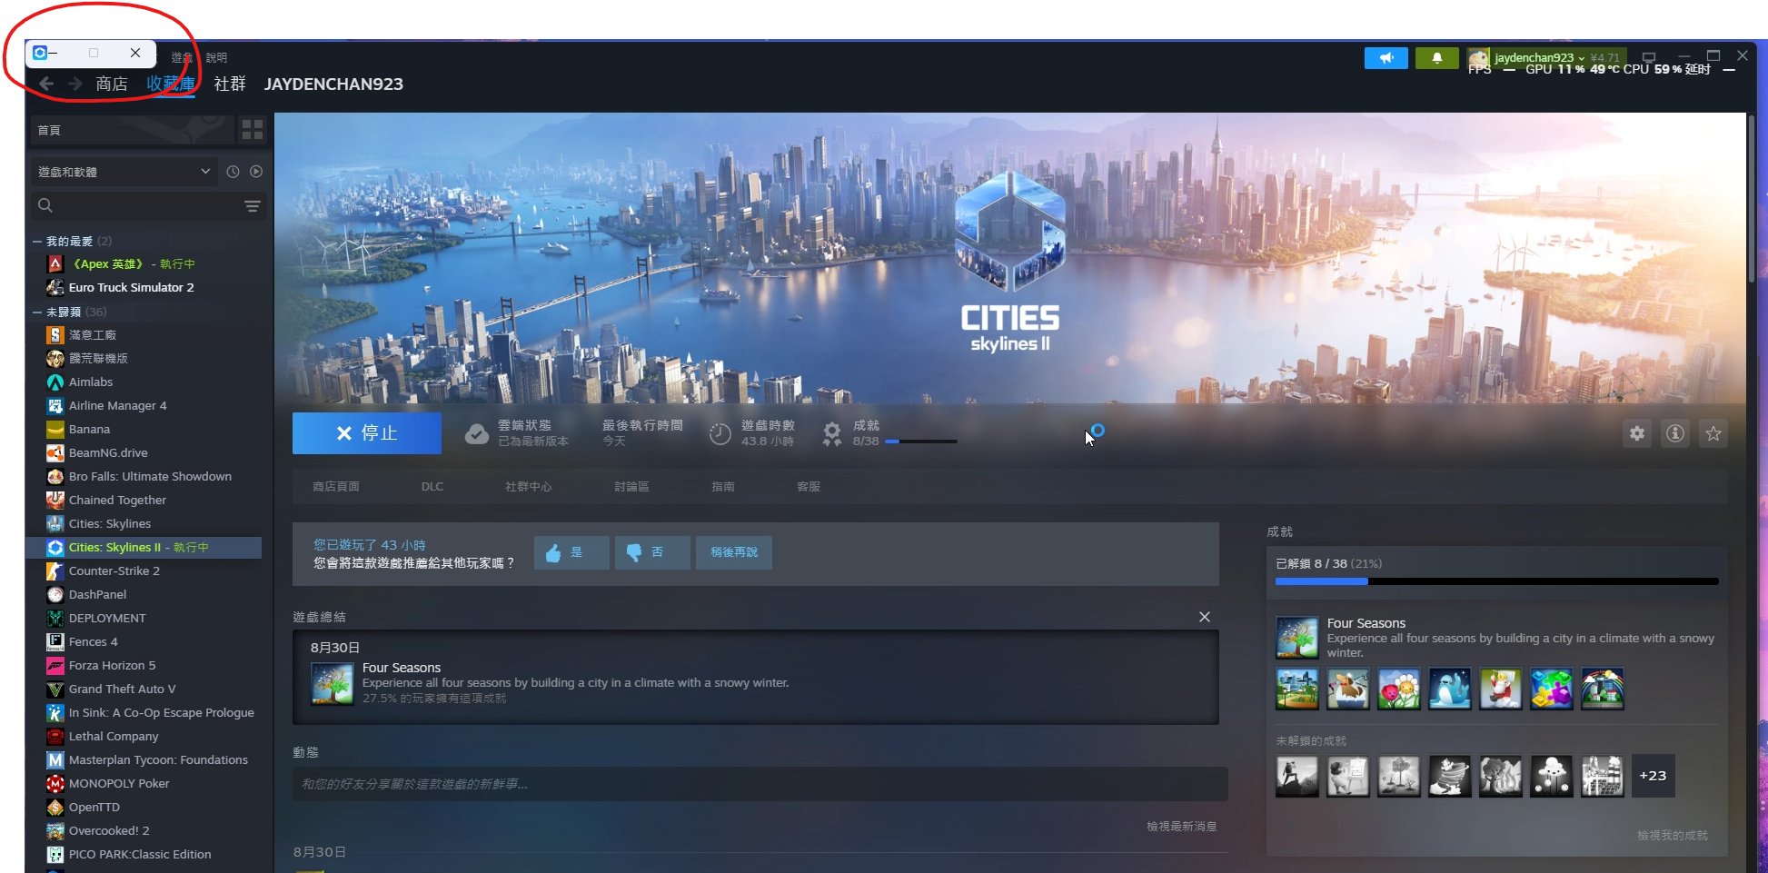Open game settings gear icon
This screenshot has width=1768, height=873.
click(1636, 433)
